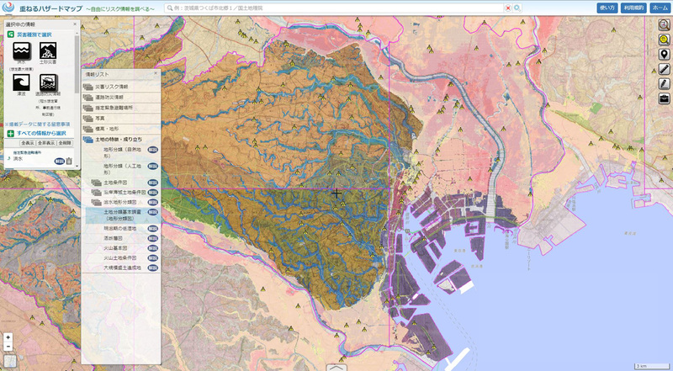This screenshot has height=371, width=673.
Task: Go to ホーム home page
Action: point(660,8)
